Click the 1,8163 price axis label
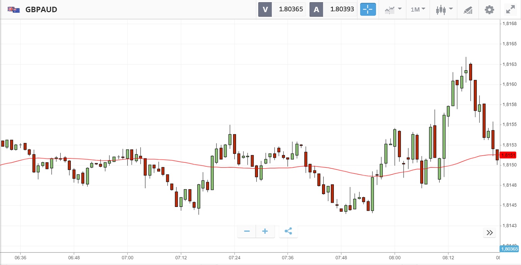Viewport: 521px width, 265px height. click(x=510, y=64)
